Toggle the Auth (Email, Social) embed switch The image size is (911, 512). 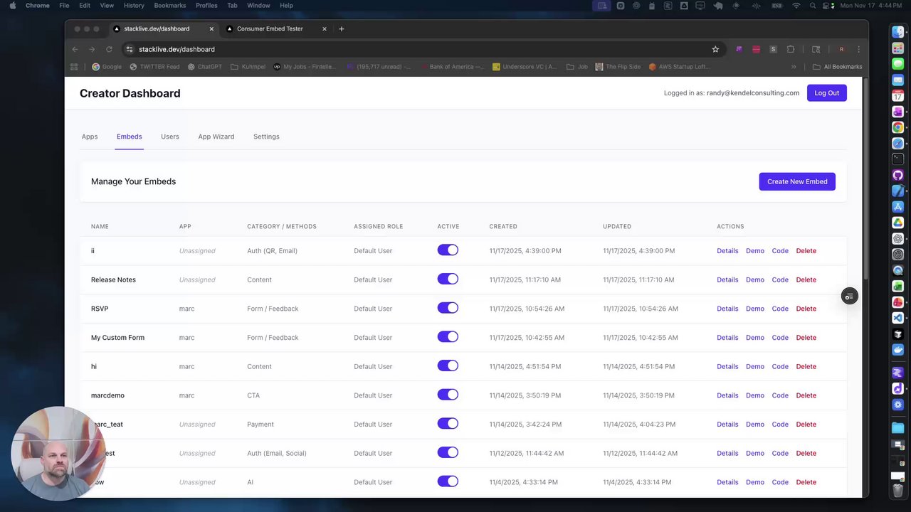point(448,452)
